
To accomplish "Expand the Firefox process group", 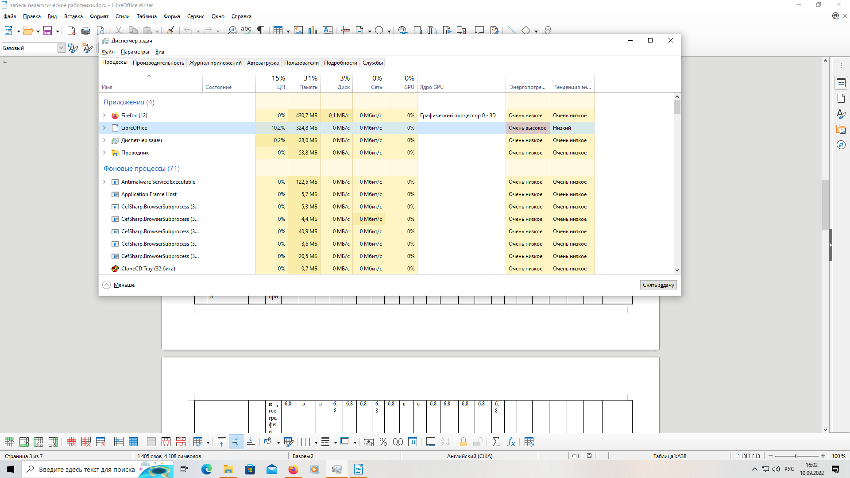I will click(104, 116).
